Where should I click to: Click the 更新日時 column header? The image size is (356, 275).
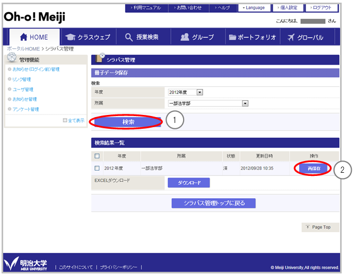point(264,156)
